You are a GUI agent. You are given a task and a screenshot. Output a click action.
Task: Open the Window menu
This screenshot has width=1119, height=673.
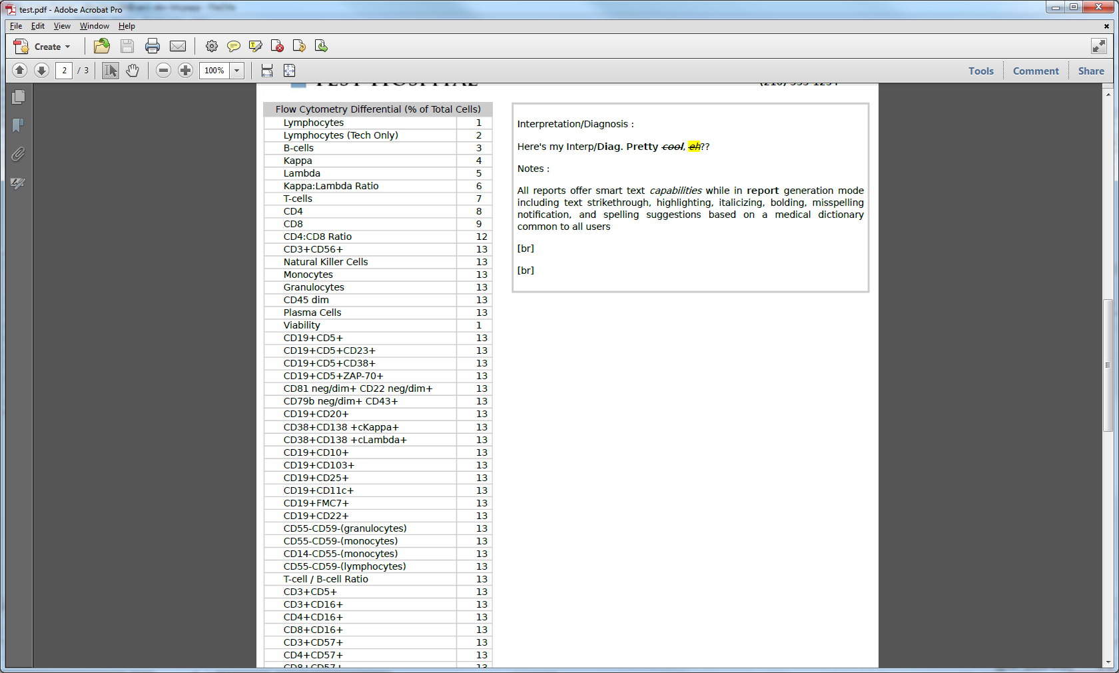tap(94, 26)
